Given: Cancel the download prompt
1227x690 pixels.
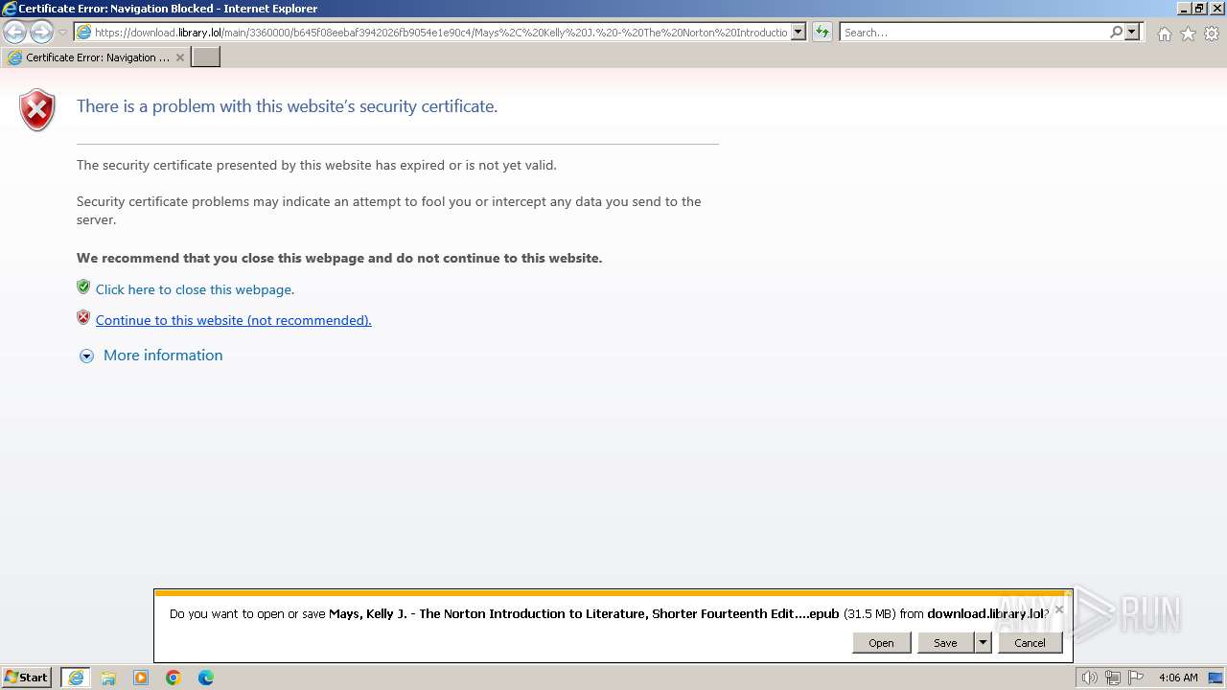Looking at the screenshot, I should [1030, 643].
